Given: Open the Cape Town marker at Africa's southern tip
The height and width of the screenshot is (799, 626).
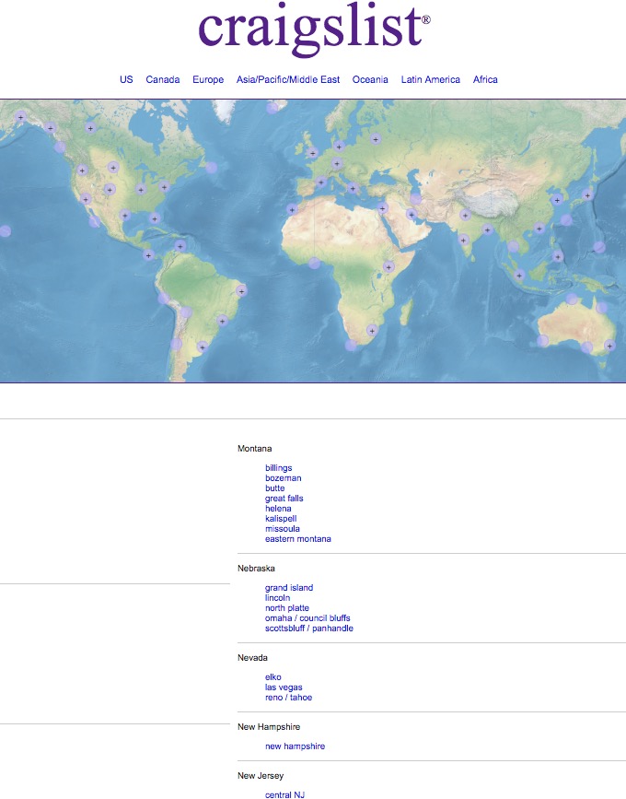Looking at the screenshot, I should [x=351, y=346].
